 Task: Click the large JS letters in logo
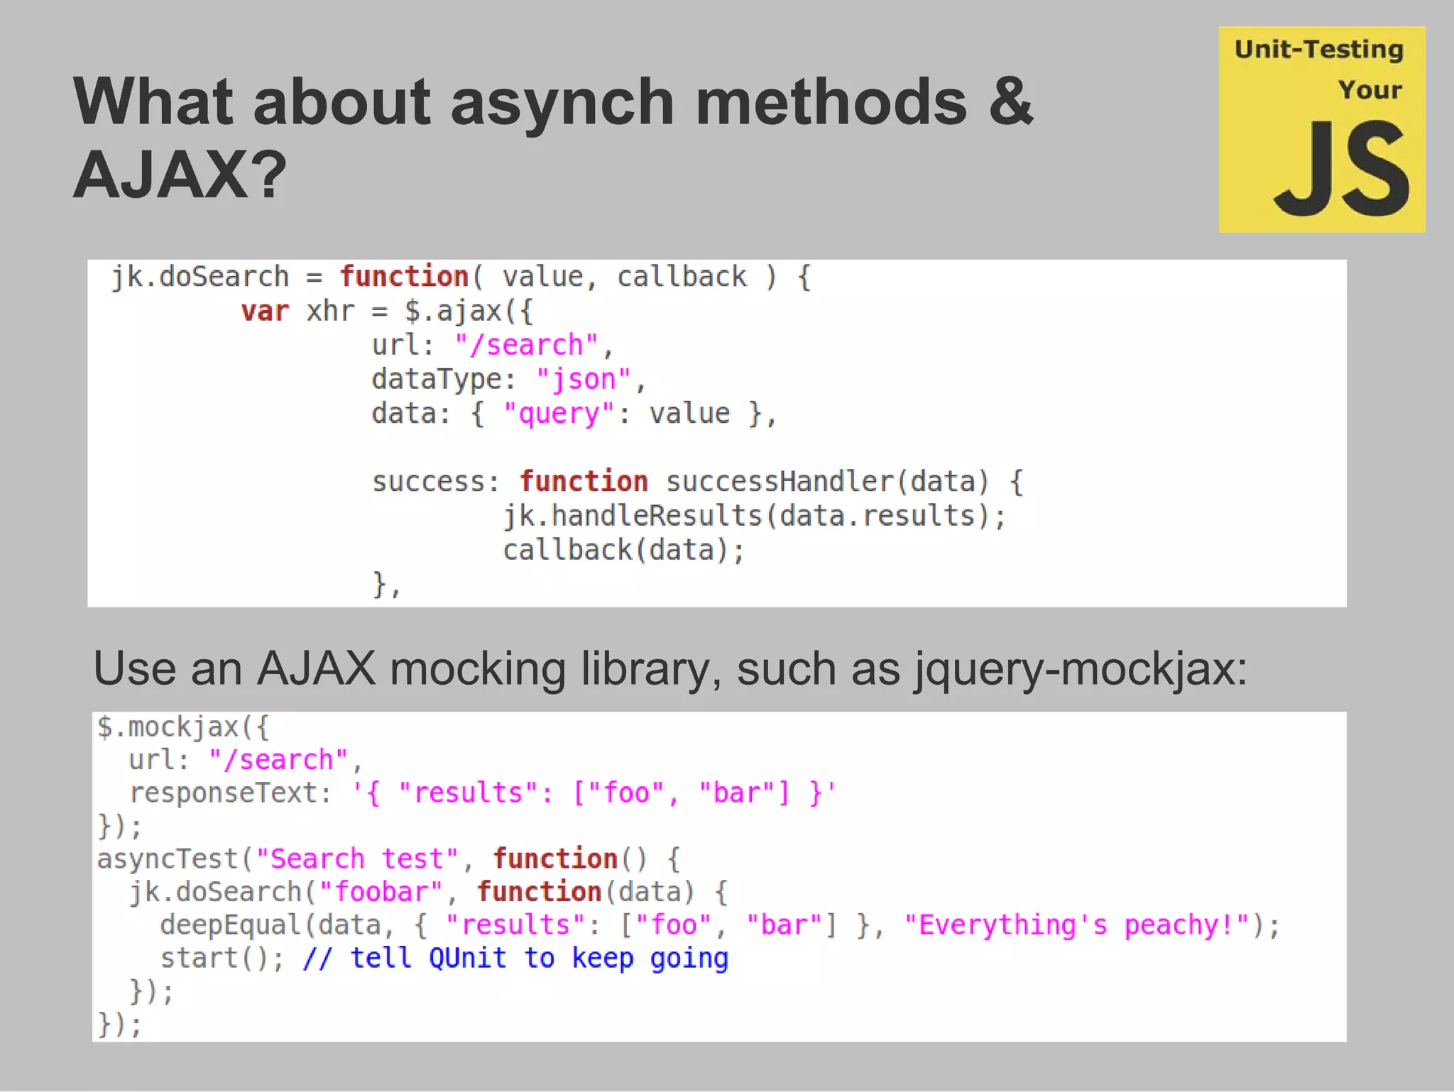[x=1341, y=170]
